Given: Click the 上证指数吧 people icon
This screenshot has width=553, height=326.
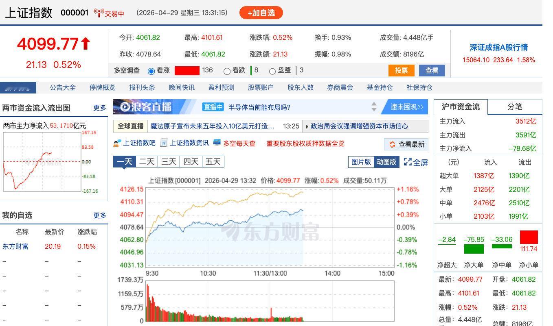Looking at the screenshot, I should [117, 143].
